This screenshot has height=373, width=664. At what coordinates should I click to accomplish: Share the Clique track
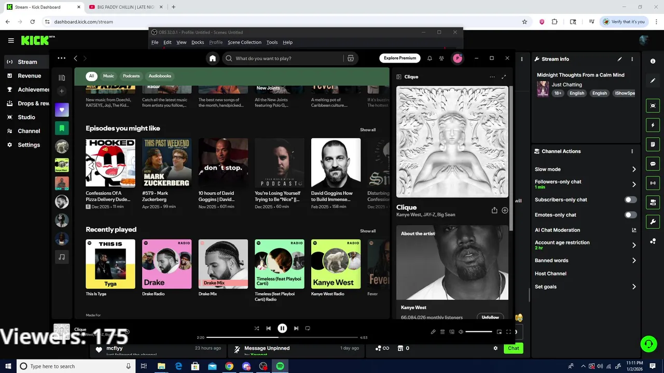pyautogui.click(x=494, y=210)
